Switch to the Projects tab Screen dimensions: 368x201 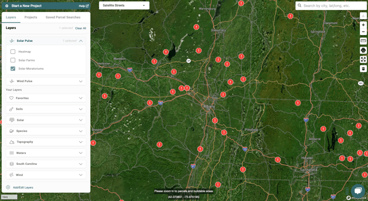[31, 18]
